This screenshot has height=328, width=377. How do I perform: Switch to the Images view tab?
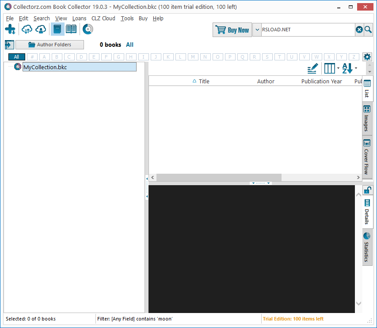coord(367,119)
